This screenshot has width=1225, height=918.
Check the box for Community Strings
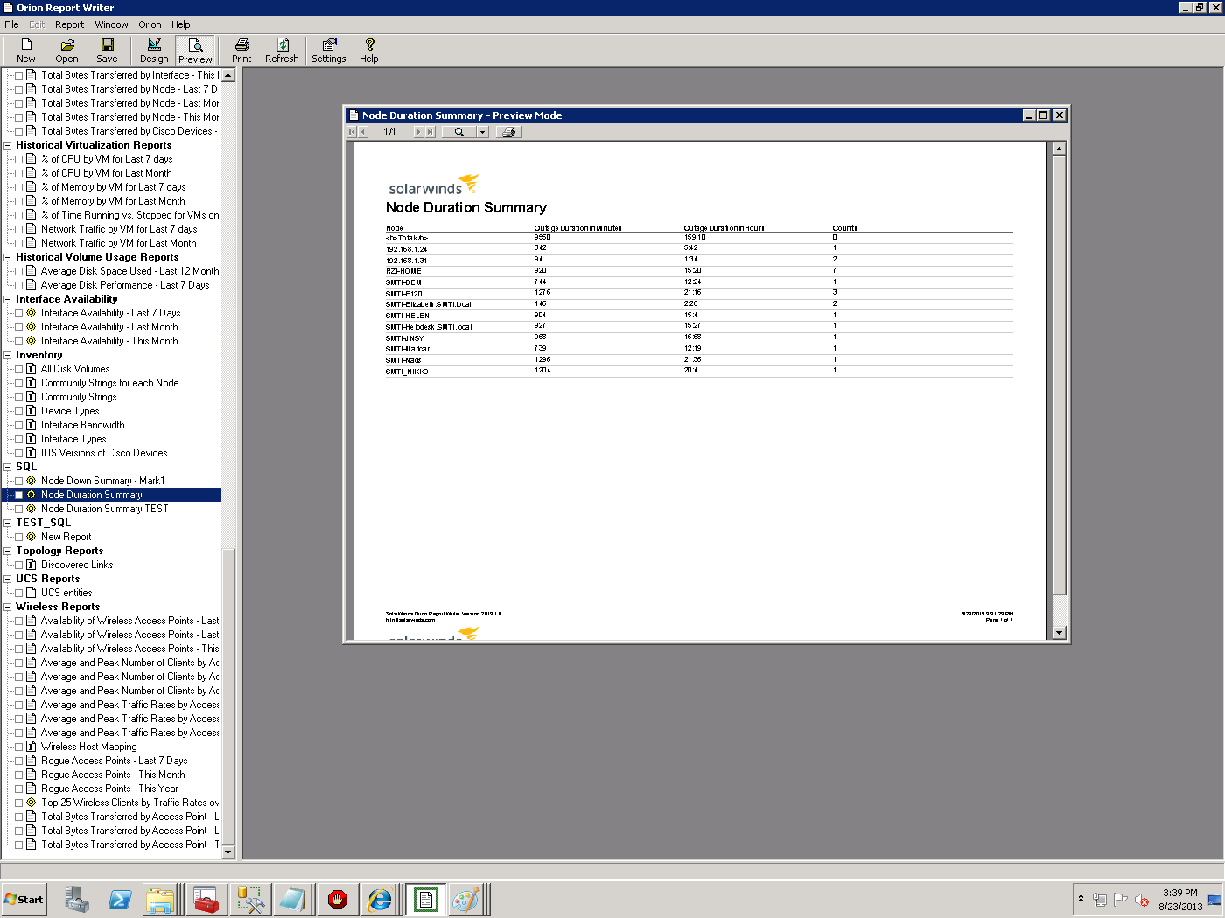18,397
